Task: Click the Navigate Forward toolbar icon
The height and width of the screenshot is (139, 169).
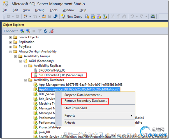Action: point(17,17)
